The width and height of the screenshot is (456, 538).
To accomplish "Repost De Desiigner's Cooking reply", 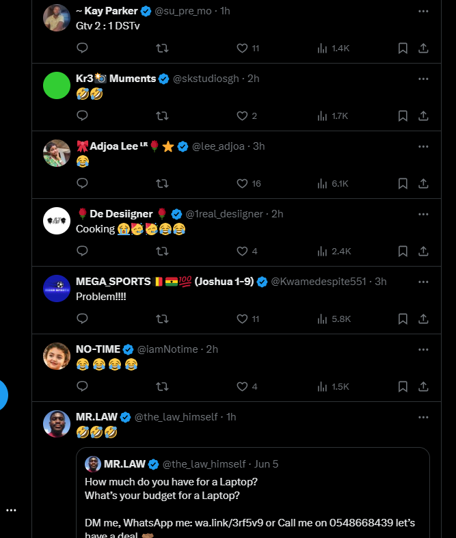I will click(162, 252).
